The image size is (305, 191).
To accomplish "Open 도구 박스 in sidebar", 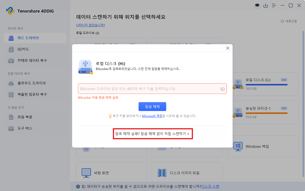I will click(x=35, y=128).
